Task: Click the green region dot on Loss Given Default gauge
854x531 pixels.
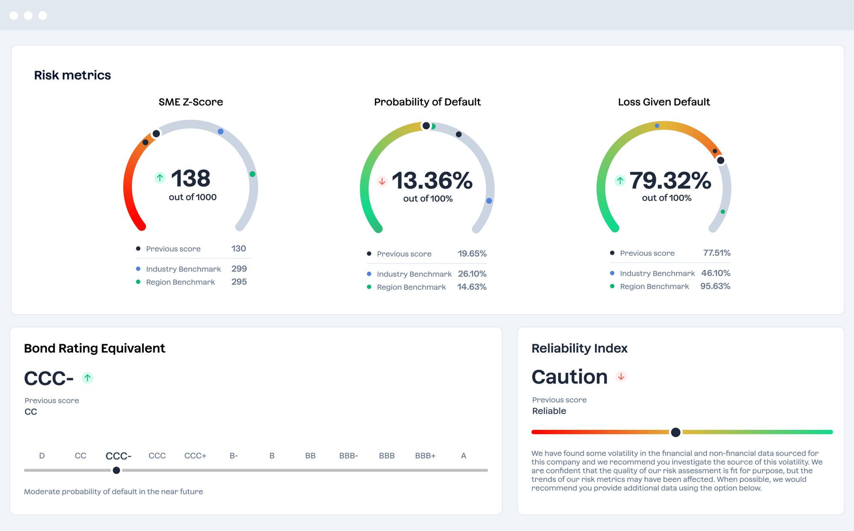Action: (723, 212)
